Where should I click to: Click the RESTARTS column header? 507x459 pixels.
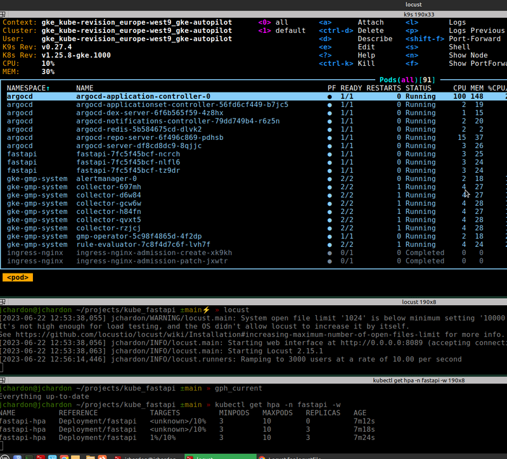(x=383, y=88)
